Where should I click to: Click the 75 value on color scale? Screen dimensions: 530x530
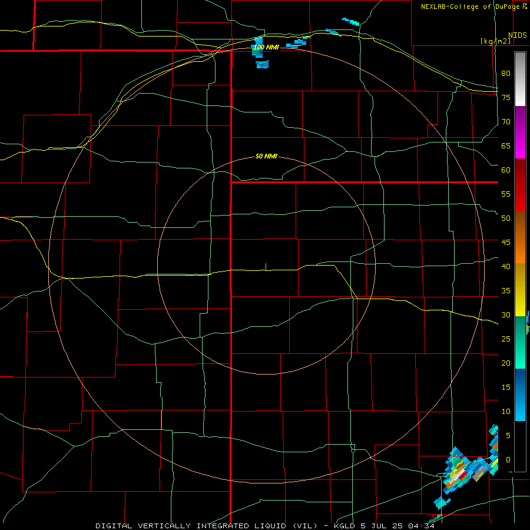[506, 98]
